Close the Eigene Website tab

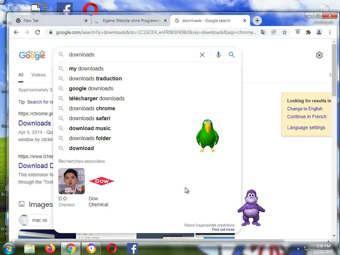tap(165, 21)
